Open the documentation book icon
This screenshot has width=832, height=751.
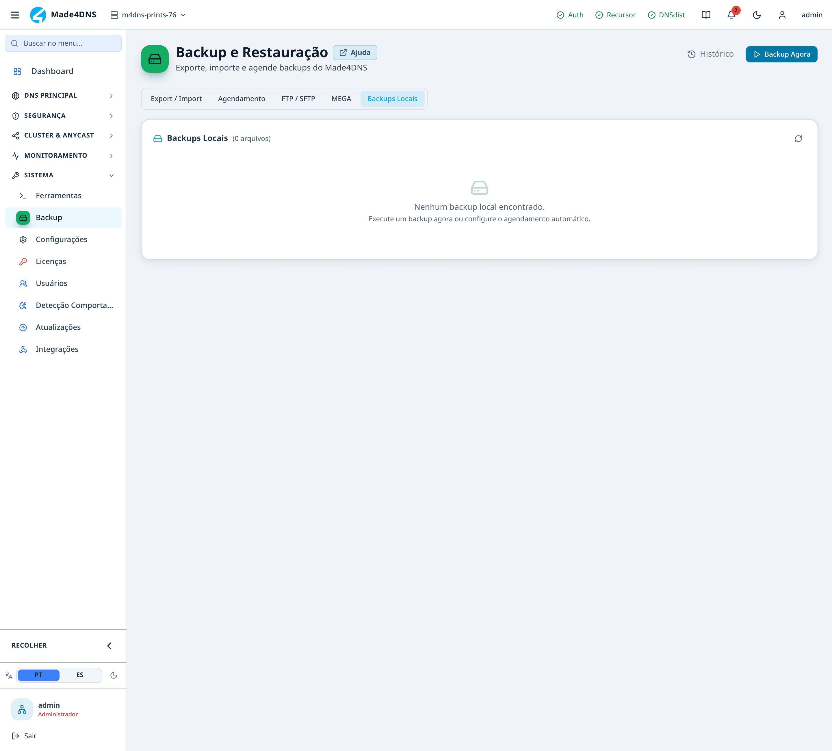706,15
